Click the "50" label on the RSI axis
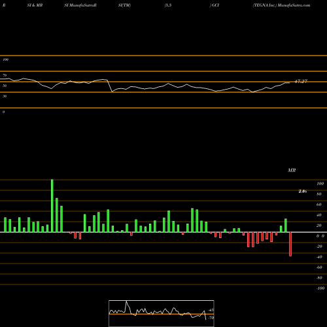The image size is (327, 327). pos(5,86)
